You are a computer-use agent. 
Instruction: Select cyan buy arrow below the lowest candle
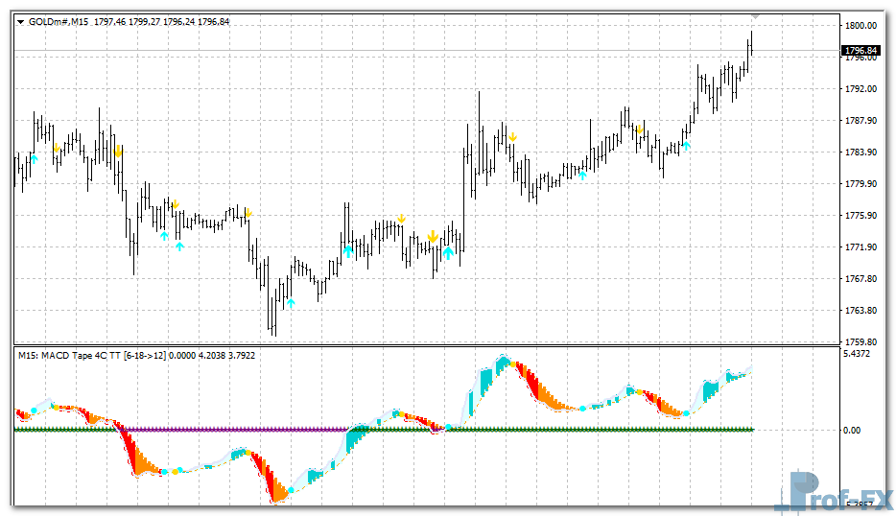[291, 302]
